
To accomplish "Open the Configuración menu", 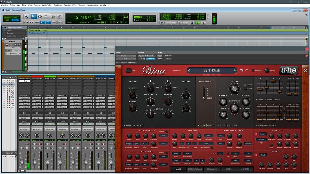I will (x=70, y=5).
